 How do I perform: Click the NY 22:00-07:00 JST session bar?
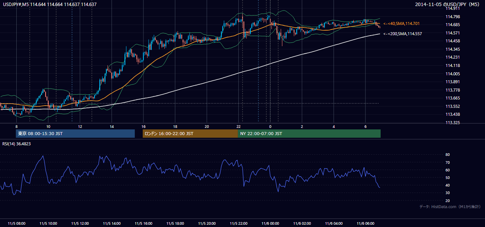(309, 134)
